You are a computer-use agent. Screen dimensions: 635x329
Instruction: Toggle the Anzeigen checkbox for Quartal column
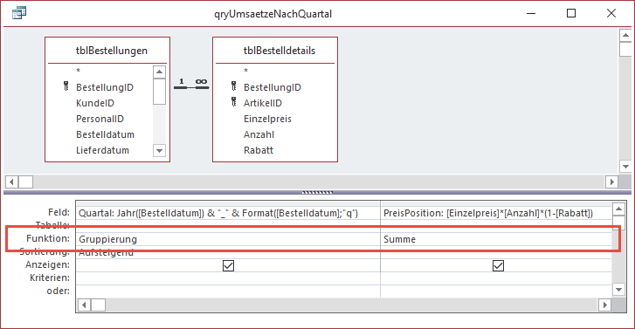228,265
